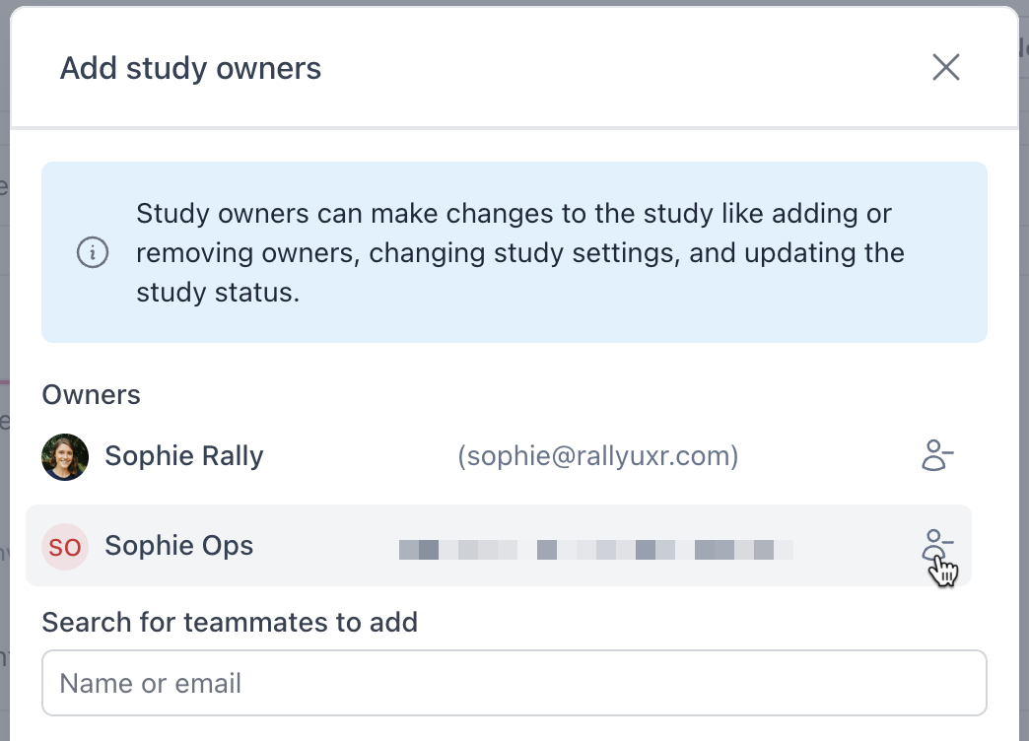Click the red SO initials avatar
The width and height of the screenshot is (1029, 741).
pyautogui.click(x=65, y=547)
